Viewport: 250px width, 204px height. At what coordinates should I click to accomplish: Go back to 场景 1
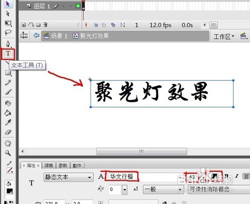coord(55,36)
